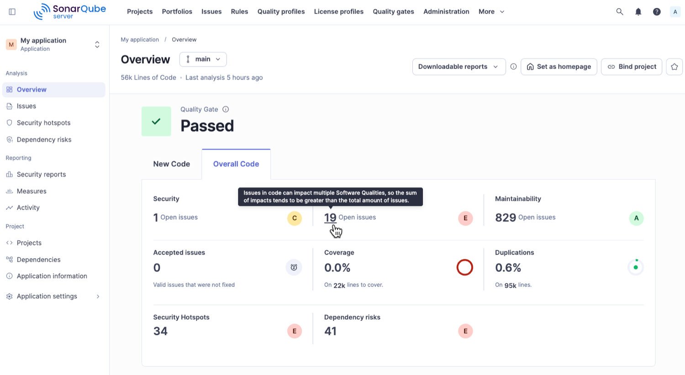Open the 0.6% Duplications value

(x=508, y=268)
